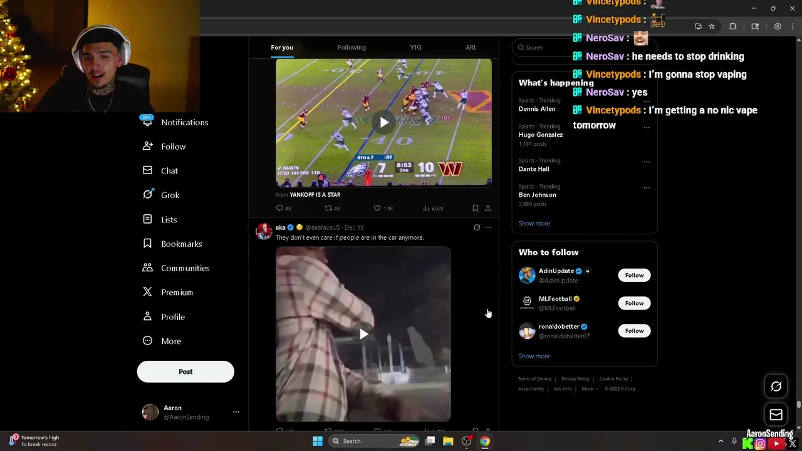Follow AdinUpdate
The image size is (802, 451).
coord(634,276)
